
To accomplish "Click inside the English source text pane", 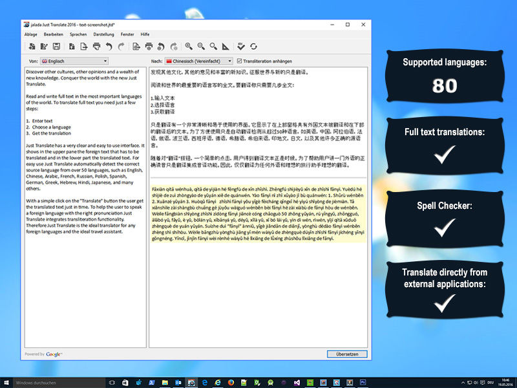I will [85, 207].
